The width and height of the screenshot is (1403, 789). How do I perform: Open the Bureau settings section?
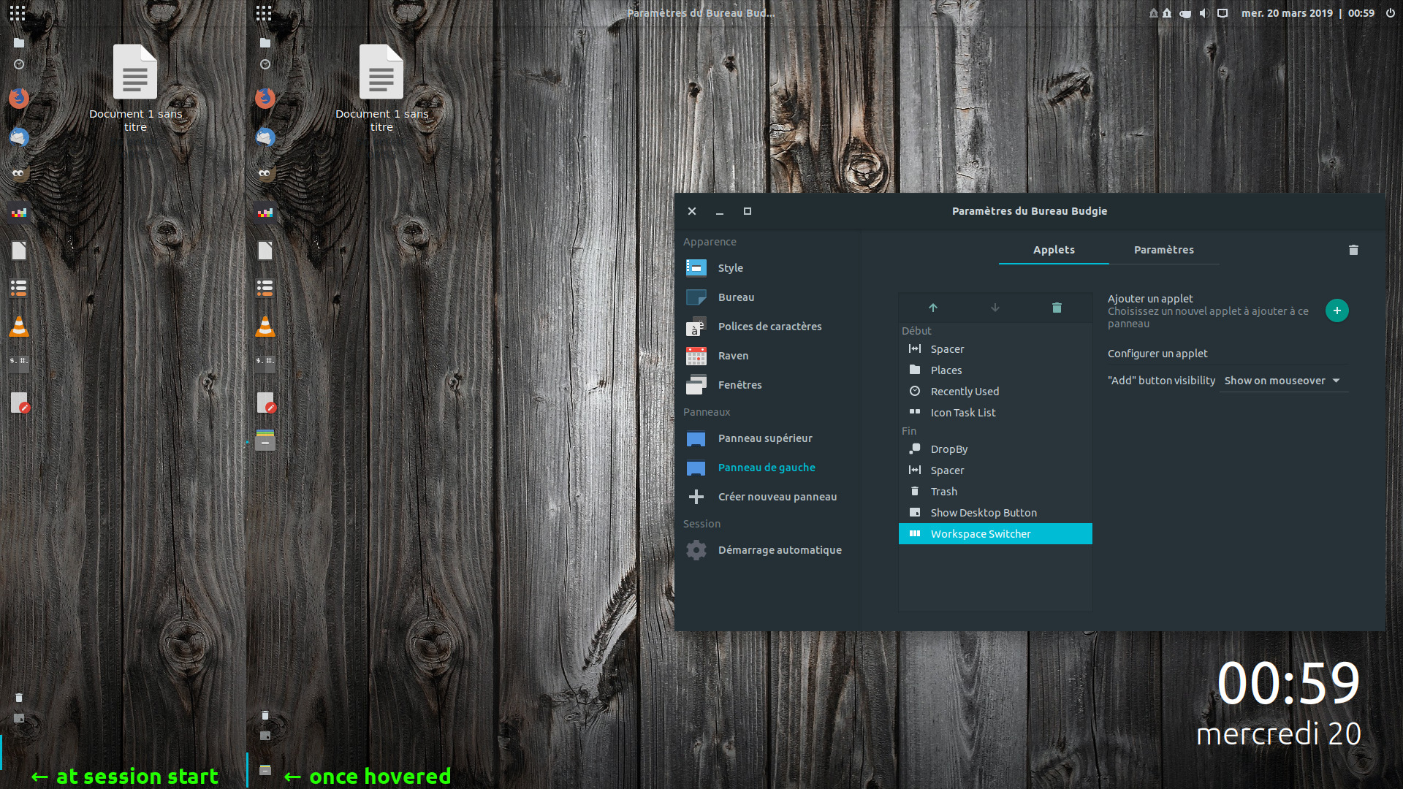736,297
